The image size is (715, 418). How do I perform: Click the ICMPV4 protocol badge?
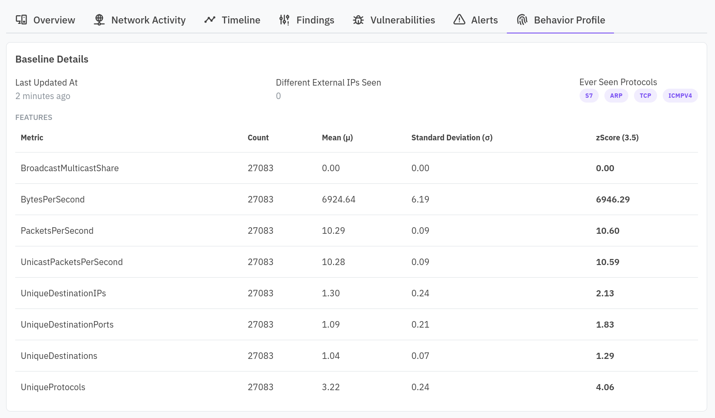tap(680, 96)
